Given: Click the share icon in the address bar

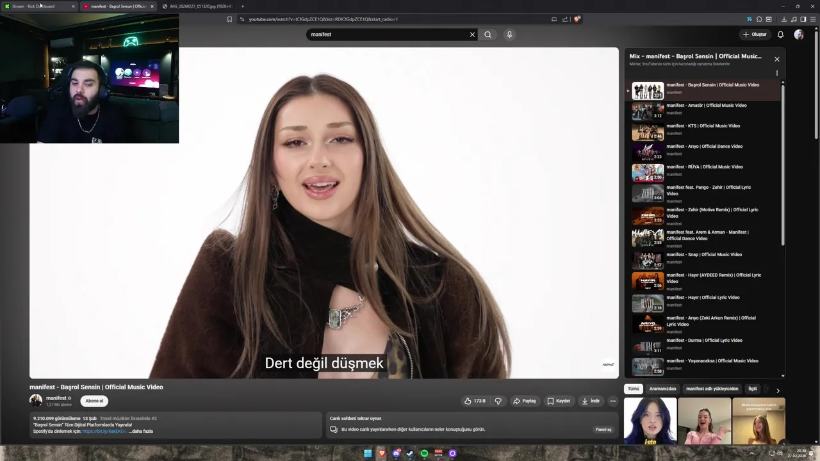Looking at the screenshot, I should [x=565, y=19].
